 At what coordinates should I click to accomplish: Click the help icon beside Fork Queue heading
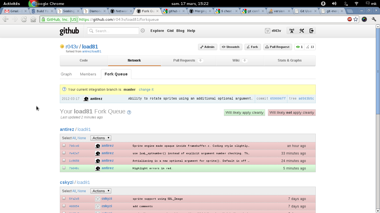tap(129, 112)
